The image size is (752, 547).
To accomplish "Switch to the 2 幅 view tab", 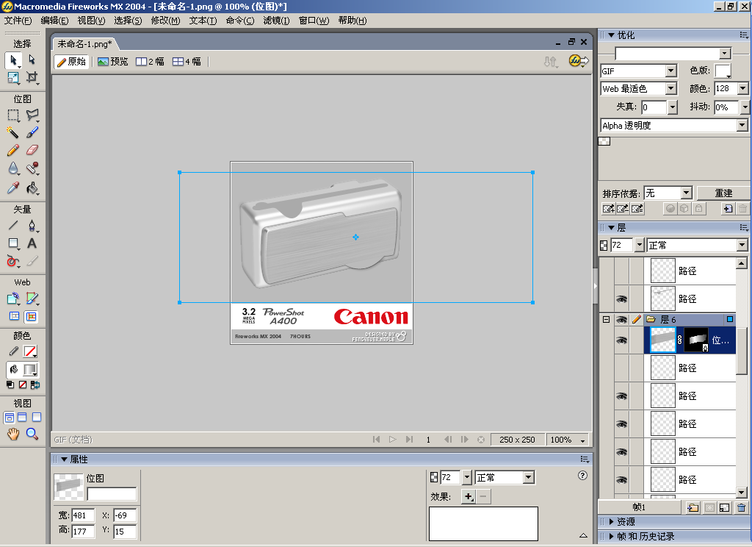I will [150, 62].
